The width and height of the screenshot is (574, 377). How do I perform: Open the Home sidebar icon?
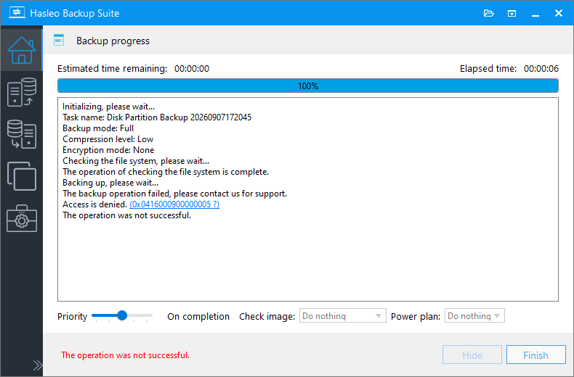coord(22,50)
